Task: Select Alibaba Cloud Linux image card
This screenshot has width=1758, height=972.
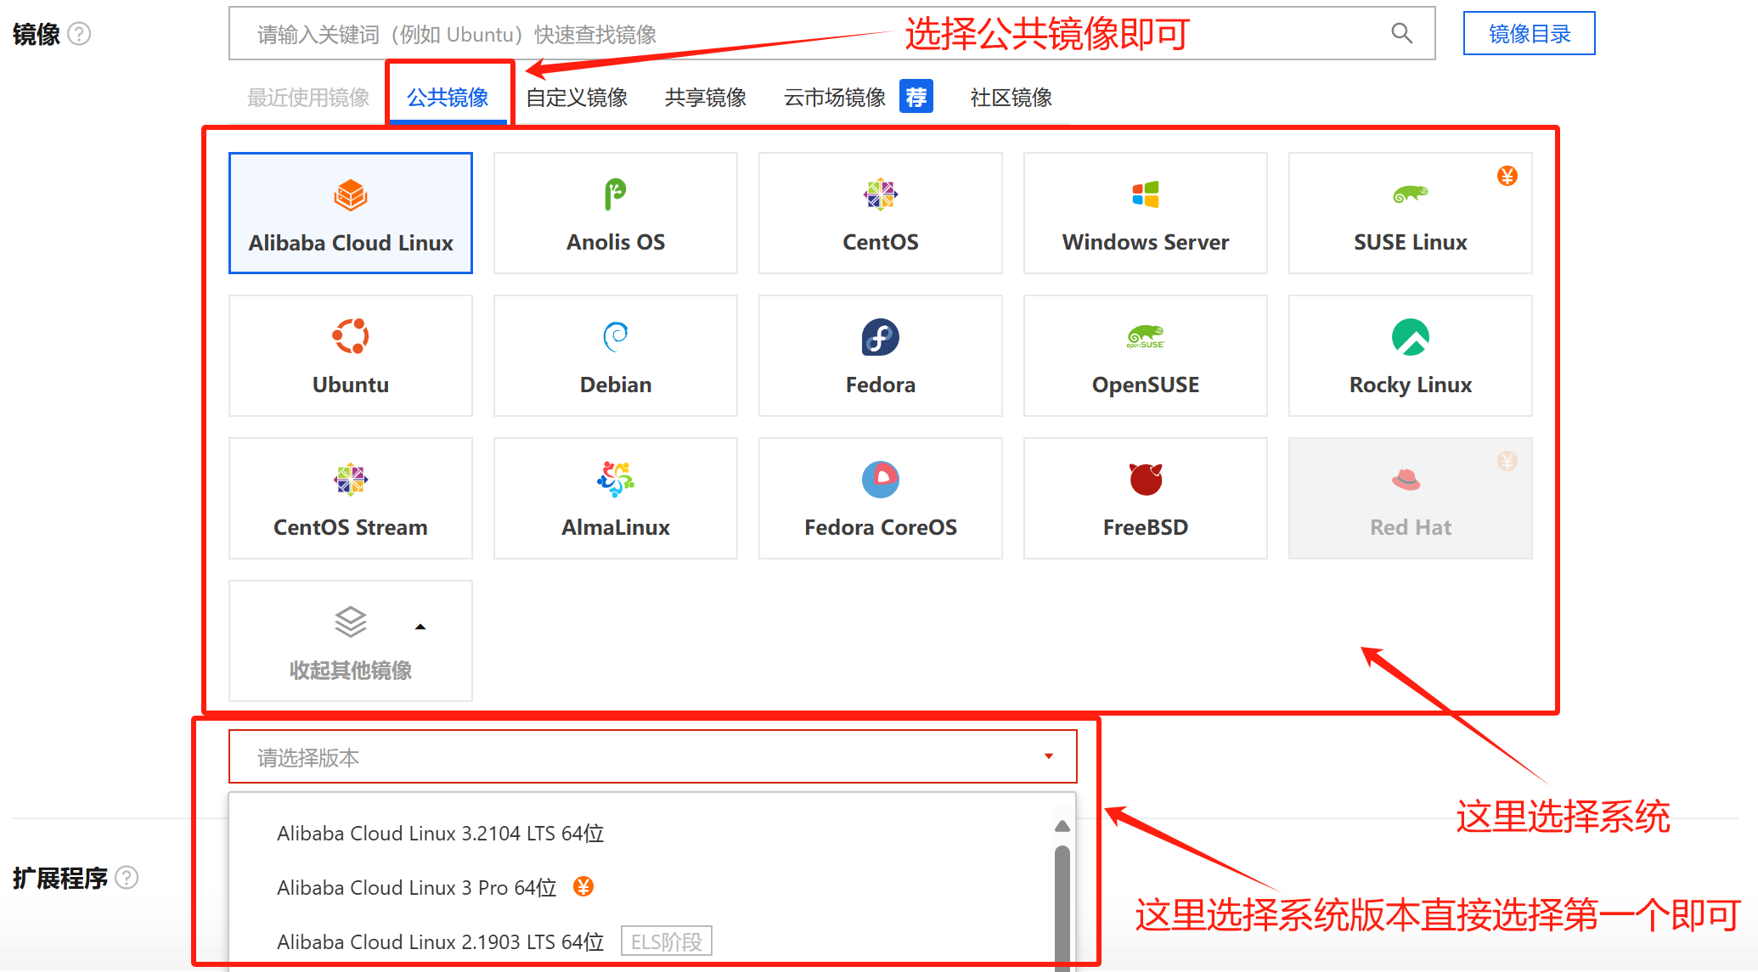Action: 350,213
